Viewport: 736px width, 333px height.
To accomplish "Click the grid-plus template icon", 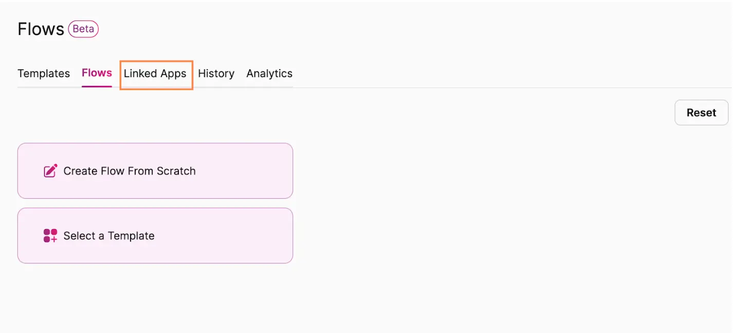I will [50, 236].
